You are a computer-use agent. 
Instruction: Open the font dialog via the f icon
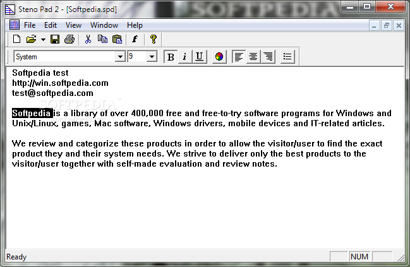135,39
